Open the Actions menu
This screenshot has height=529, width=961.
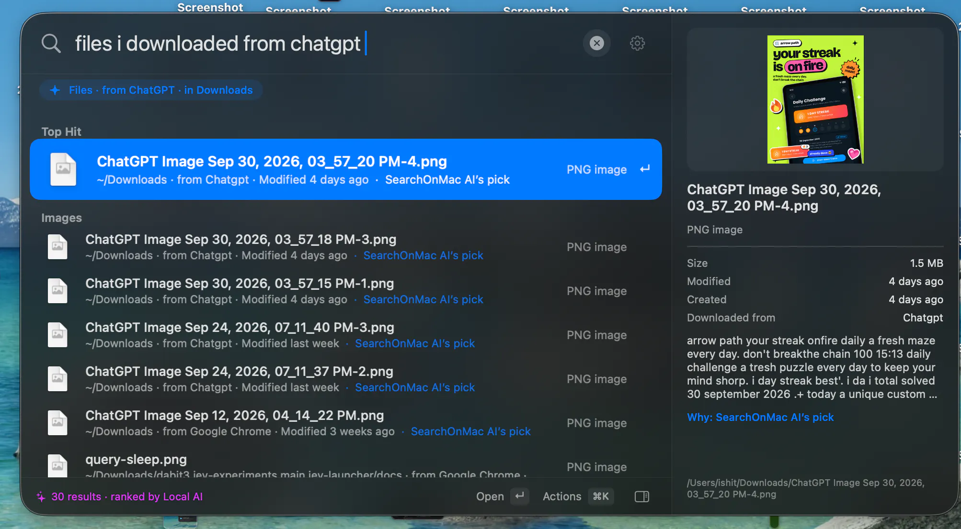click(x=561, y=496)
